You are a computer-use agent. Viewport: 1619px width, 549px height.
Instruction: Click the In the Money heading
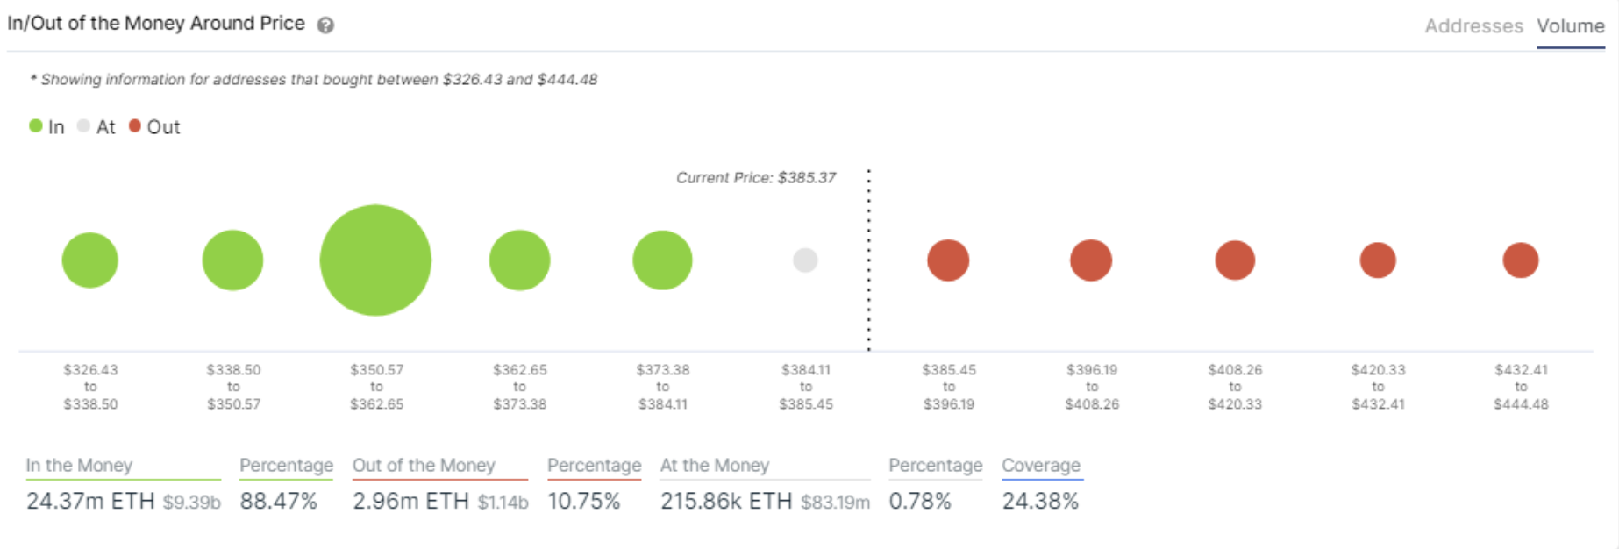pos(79,466)
